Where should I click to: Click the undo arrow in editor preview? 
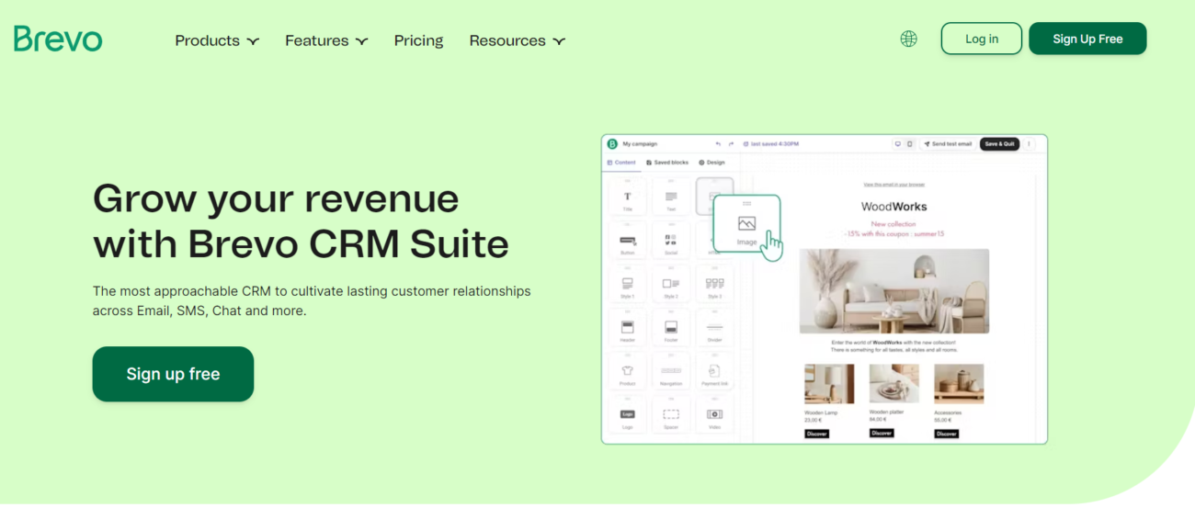point(718,144)
